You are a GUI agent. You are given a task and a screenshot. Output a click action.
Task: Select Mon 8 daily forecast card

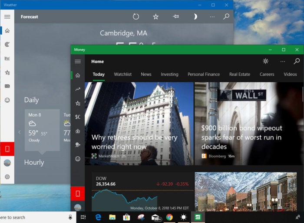click(x=42, y=130)
